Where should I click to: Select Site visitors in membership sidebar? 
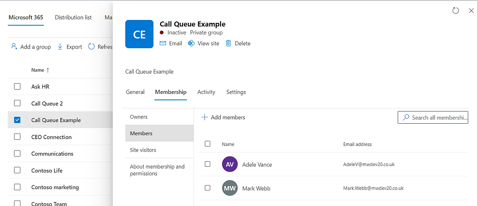pos(160,150)
